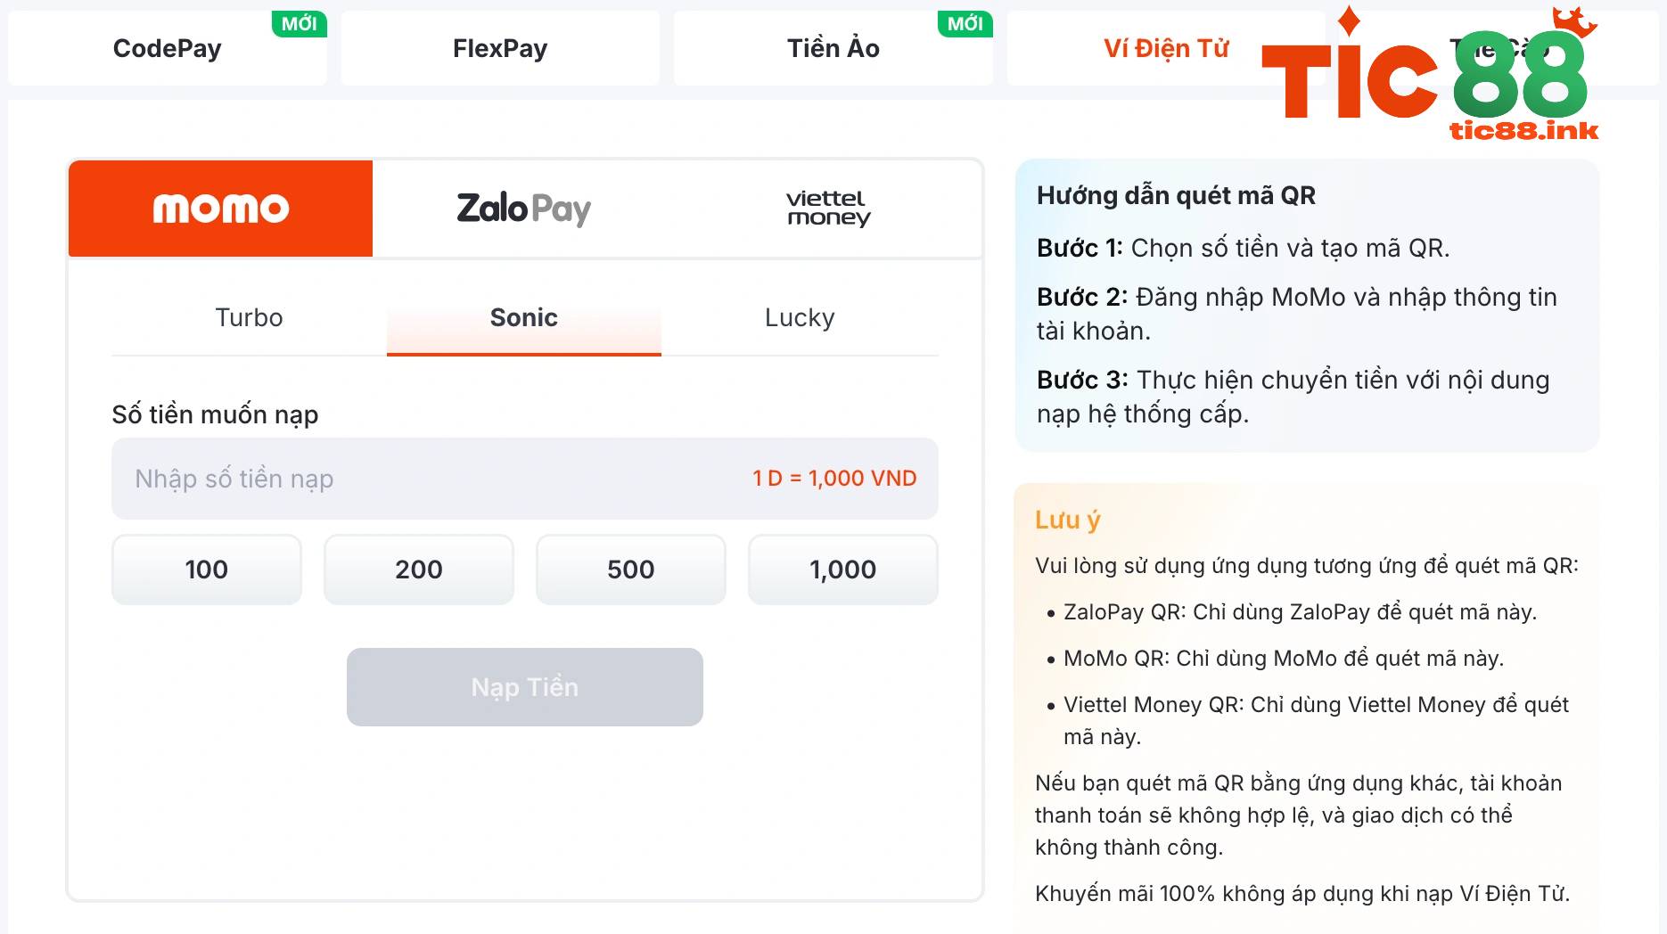Select the 500 preset amount

pyautogui.click(x=631, y=569)
